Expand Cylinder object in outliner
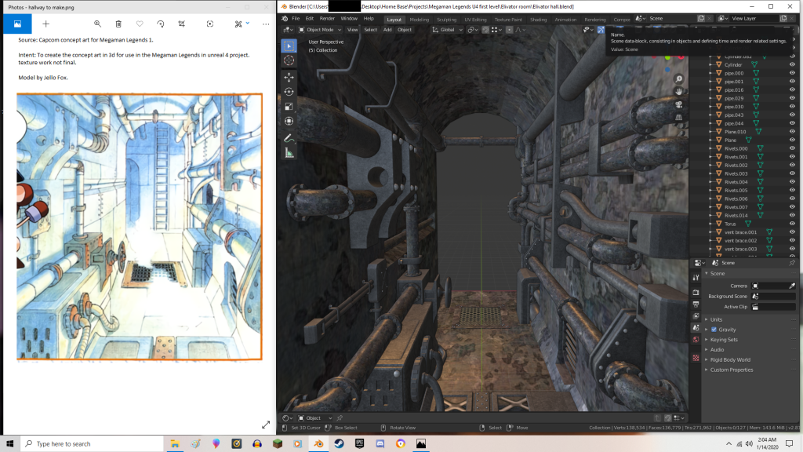The image size is (803, 452). coord(710,64)
